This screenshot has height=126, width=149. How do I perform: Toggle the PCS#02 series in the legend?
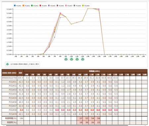[x=26, y=6]
